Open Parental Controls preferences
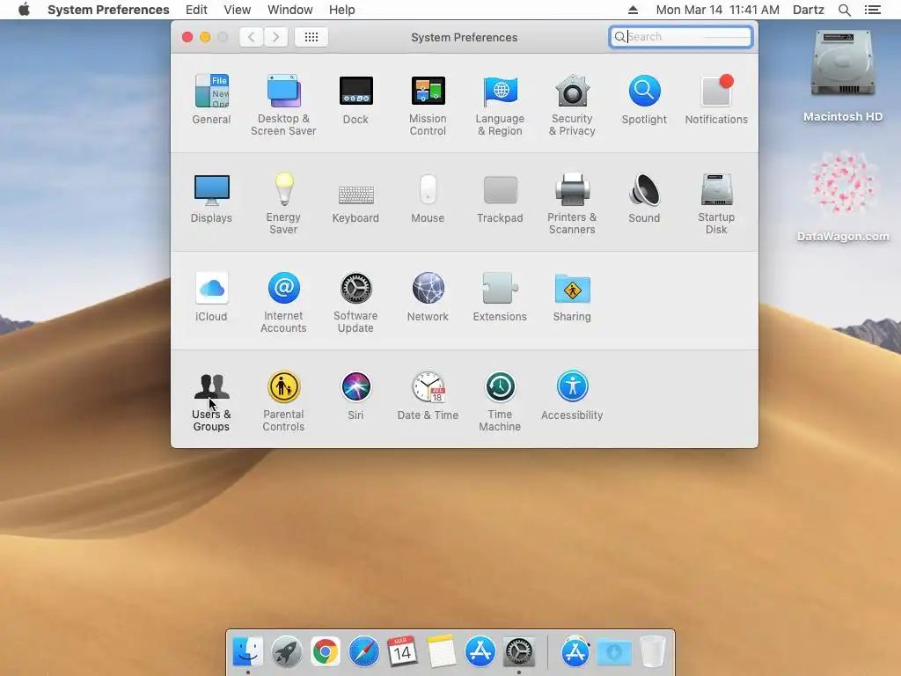Screen dimensions: 901x676 pyautogui.click(x=283, y=401)
